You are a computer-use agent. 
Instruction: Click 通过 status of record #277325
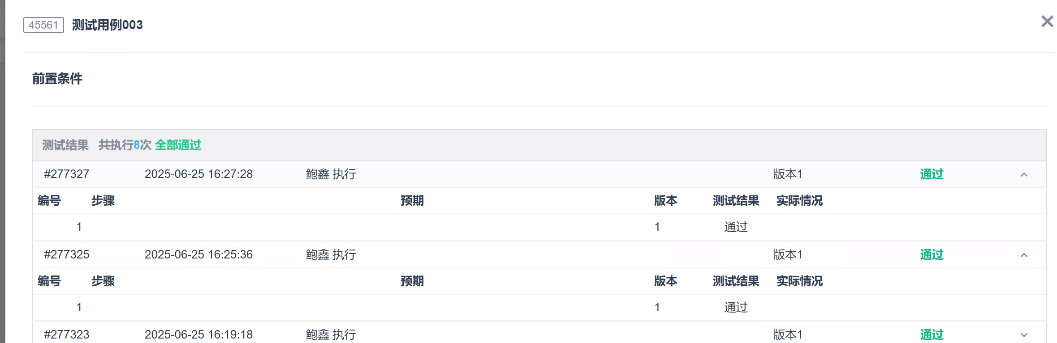click(932, 254)
